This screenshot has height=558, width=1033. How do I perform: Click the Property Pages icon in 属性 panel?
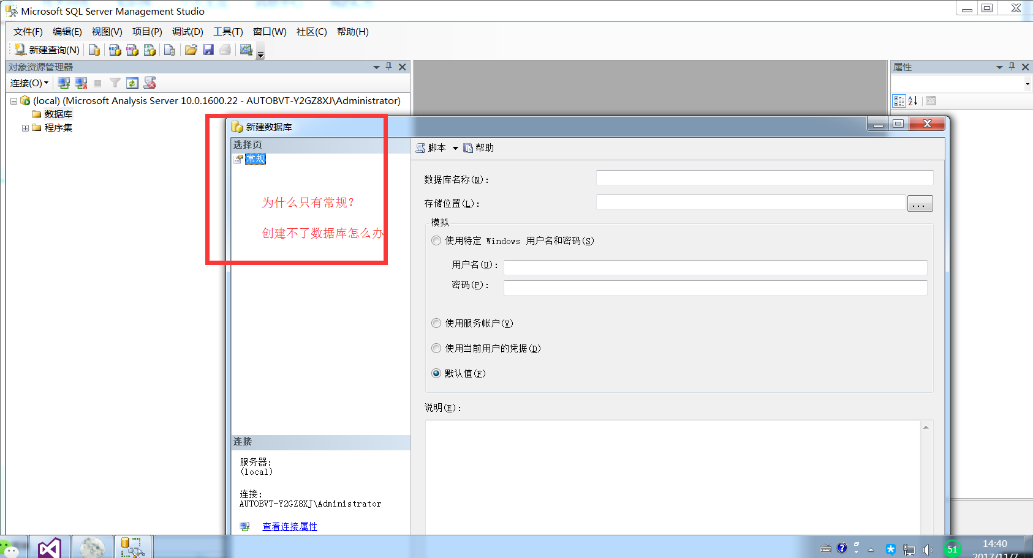click(x=931, y=101)
